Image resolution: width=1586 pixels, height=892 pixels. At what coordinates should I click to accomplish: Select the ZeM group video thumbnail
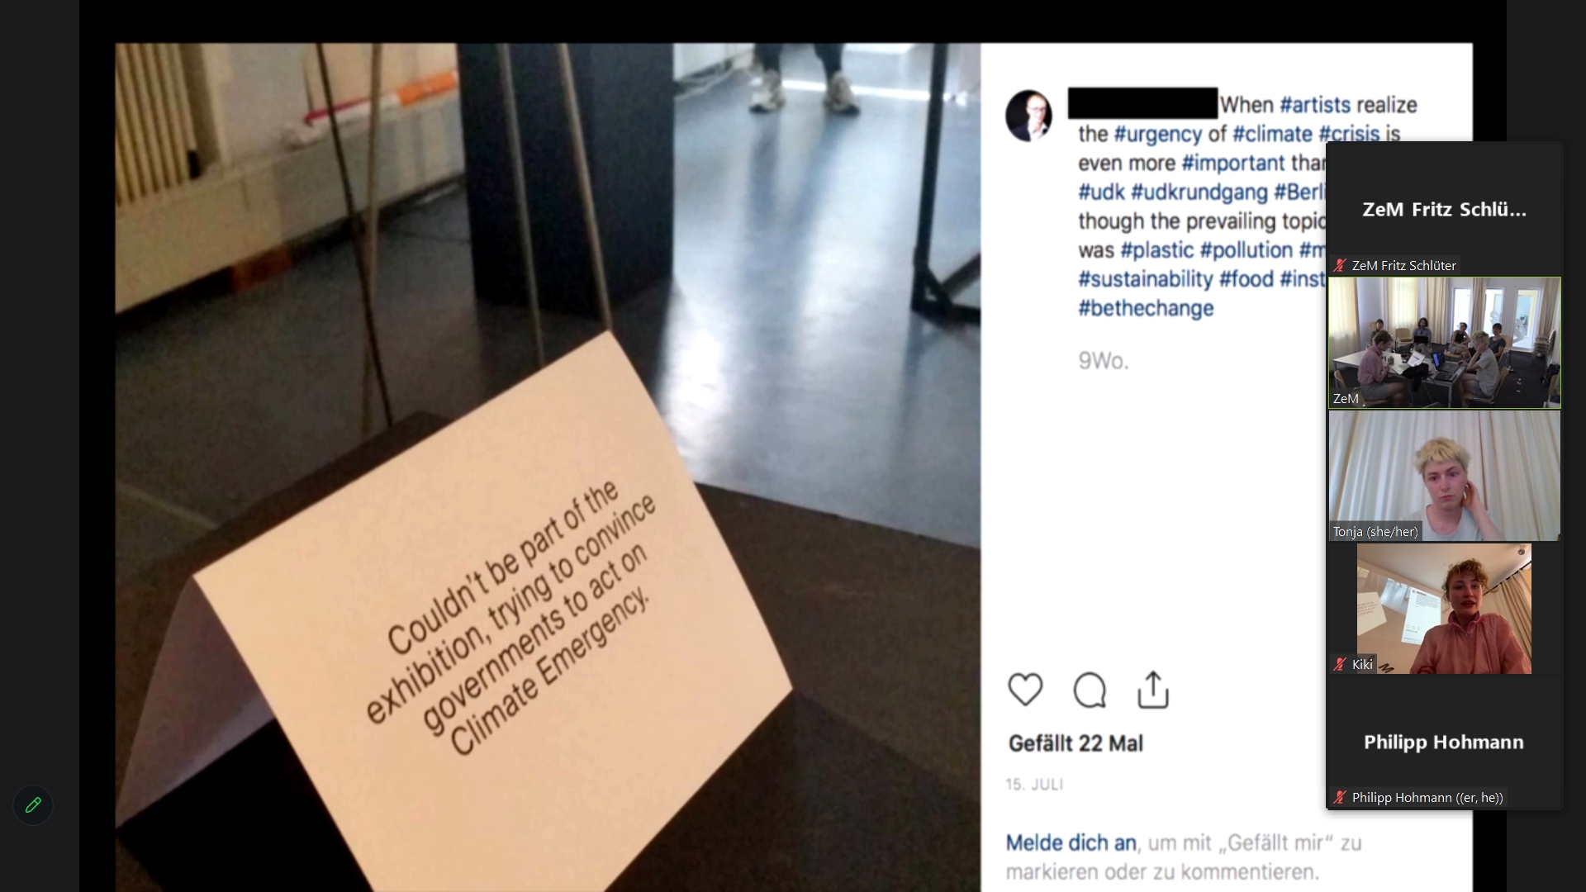tap(1444, 343)
